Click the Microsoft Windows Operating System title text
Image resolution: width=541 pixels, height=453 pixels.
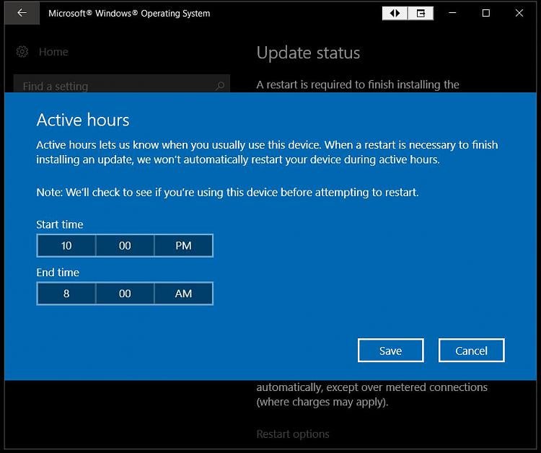[x=129, y=14]
